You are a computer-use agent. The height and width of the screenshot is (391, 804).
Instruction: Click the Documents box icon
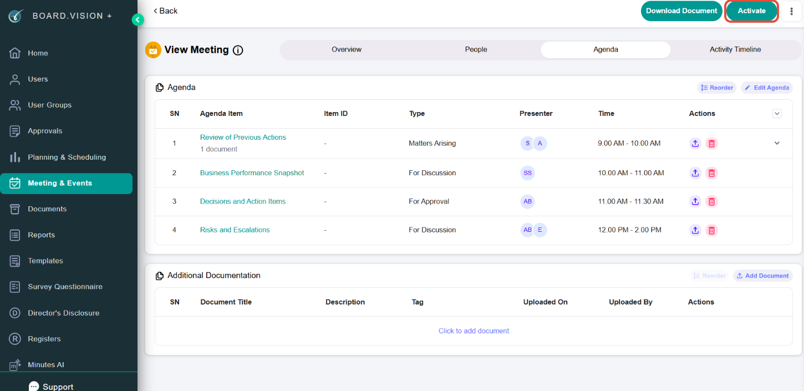tap(15, 209)
